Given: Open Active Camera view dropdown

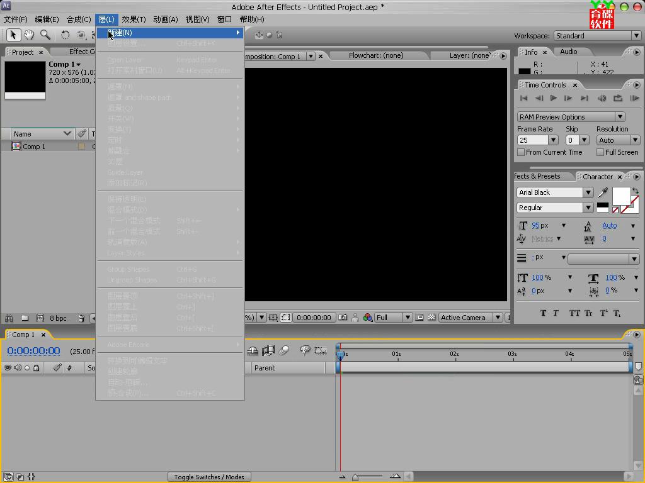Looking at the screenshot, I should (x=470, y=318).
